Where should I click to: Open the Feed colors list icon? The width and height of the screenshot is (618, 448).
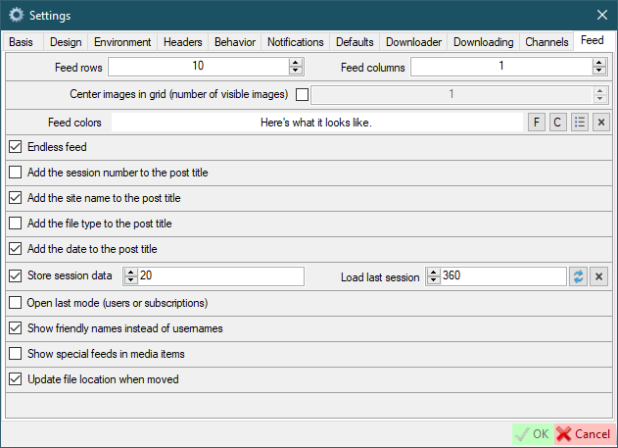pyautogui.click(x=580, y=123)
